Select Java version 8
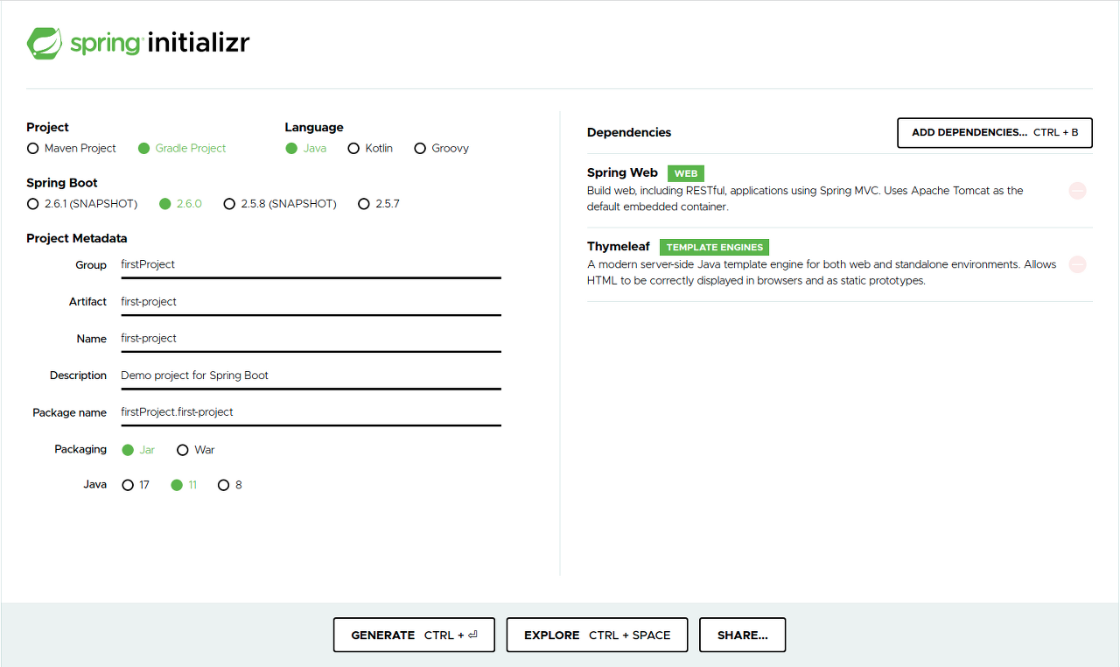The image size is (1120, 667). coord(230,485)
